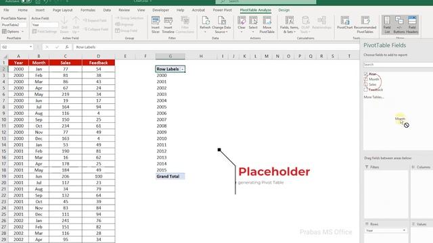Image resolution: width=433 pixels, height=243 pixels.
Task: Toggle the +/- Buttons display
Action: coord(399,25)
